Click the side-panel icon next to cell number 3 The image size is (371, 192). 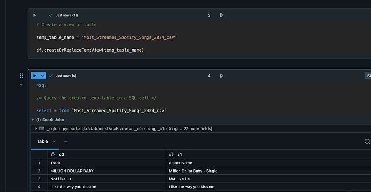pyautogui.click(x=222, y=15)
